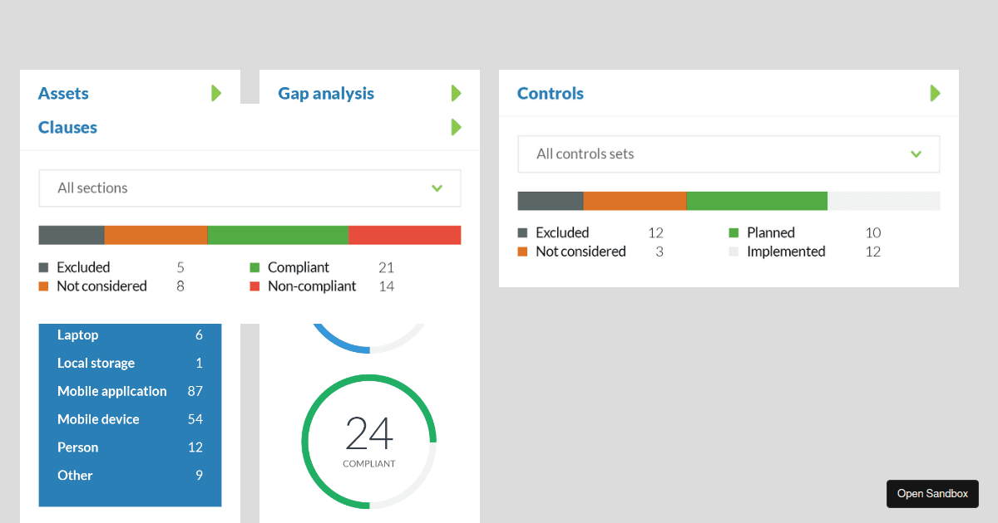Click the green Compliant legend square
The height and width of the screenshot is (523, 998).
(x=254, y=266)
